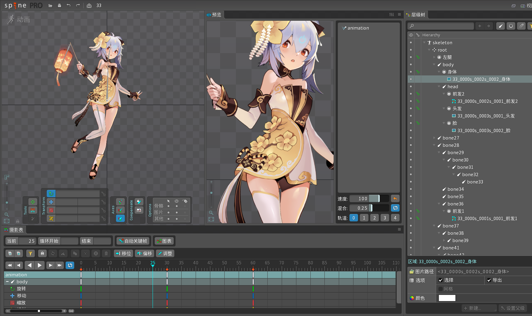Viewport: 532px width, 316px height.
Task: Select track 2 button
Action: click(375, 218)
